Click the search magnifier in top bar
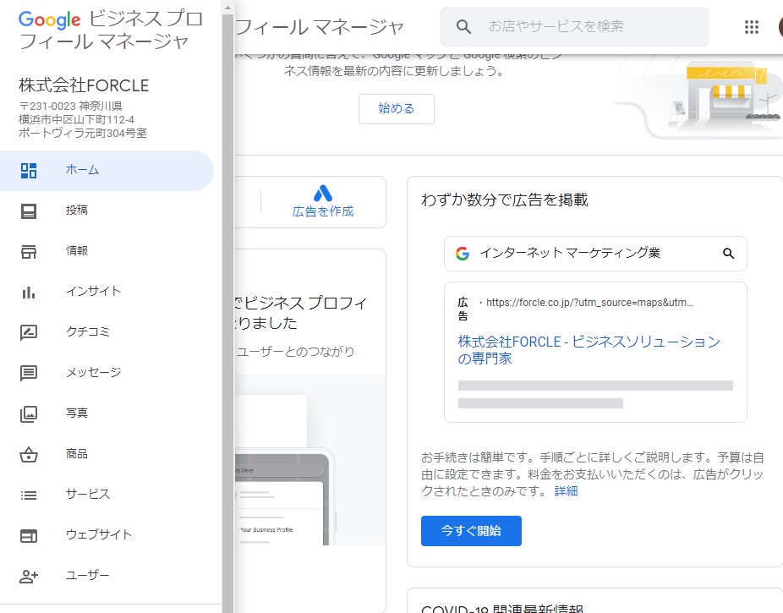The image size is (783, 613). coord(463,26)
